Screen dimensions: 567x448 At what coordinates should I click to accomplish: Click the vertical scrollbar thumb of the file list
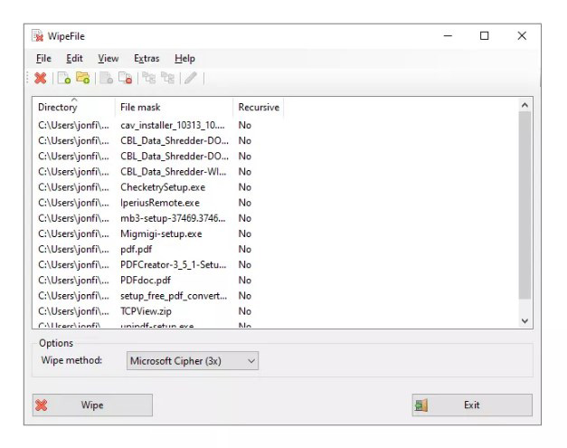point(524,205)
